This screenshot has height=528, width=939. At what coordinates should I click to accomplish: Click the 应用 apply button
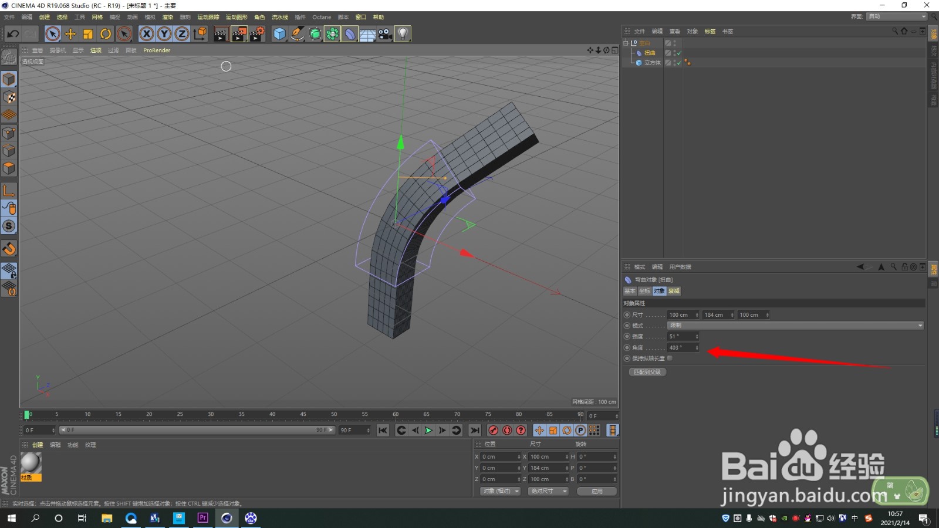597,491
